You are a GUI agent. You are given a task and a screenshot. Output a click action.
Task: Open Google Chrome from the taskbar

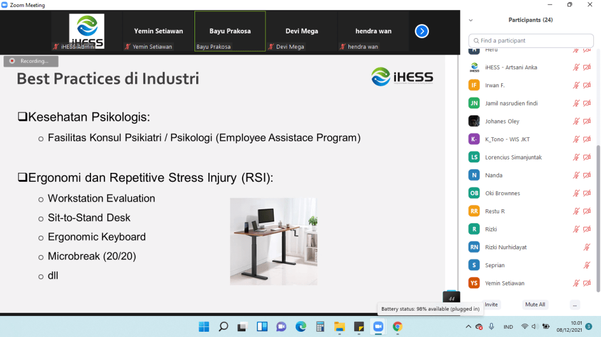pos(397,326)
